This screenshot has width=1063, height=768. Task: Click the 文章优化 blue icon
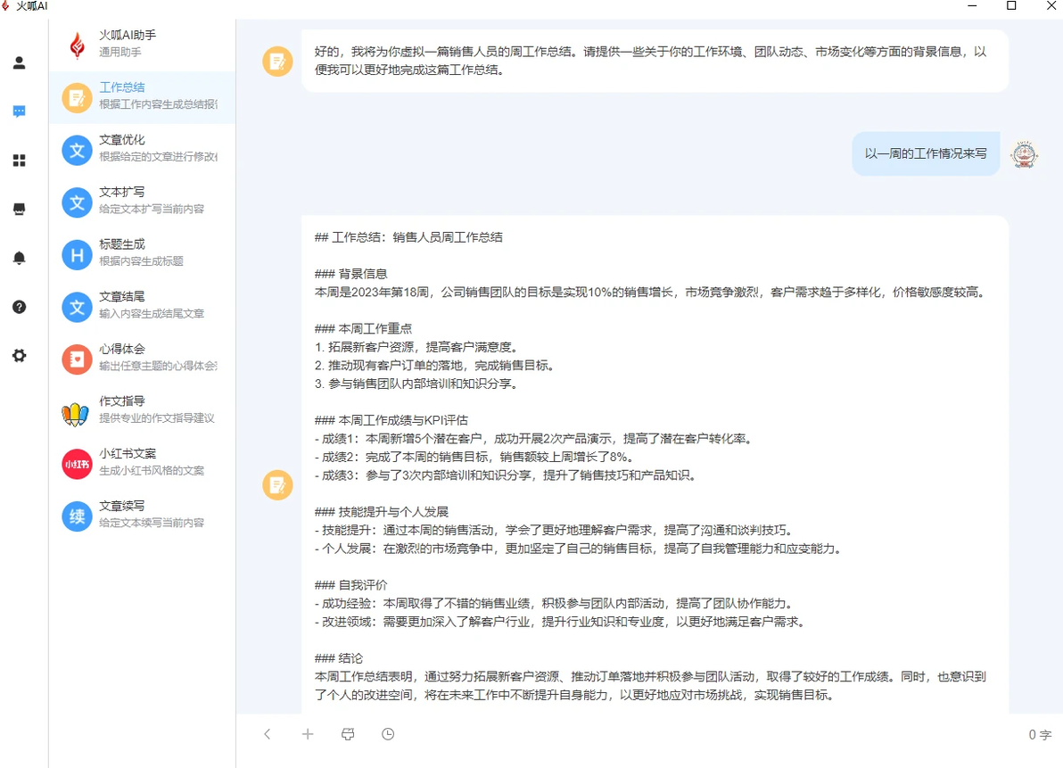[x=78, y=150]
